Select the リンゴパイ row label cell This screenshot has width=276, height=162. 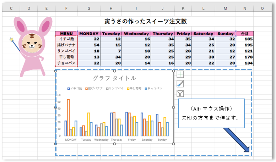point(66,51)
